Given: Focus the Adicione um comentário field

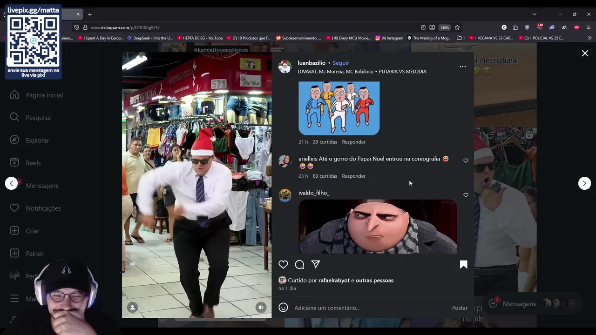Looking at the screenshot, I should (370, 308).
